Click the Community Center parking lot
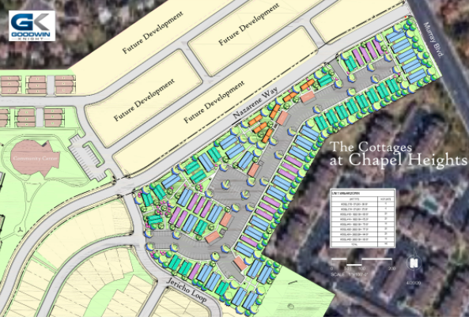 click(87, 158)
